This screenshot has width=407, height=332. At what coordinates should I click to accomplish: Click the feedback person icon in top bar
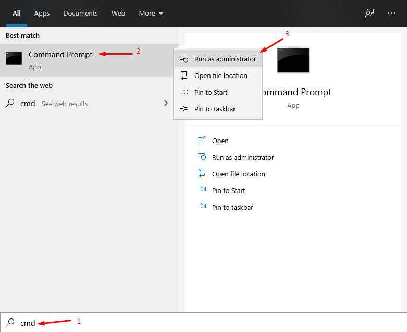click(x=369, y=13)
